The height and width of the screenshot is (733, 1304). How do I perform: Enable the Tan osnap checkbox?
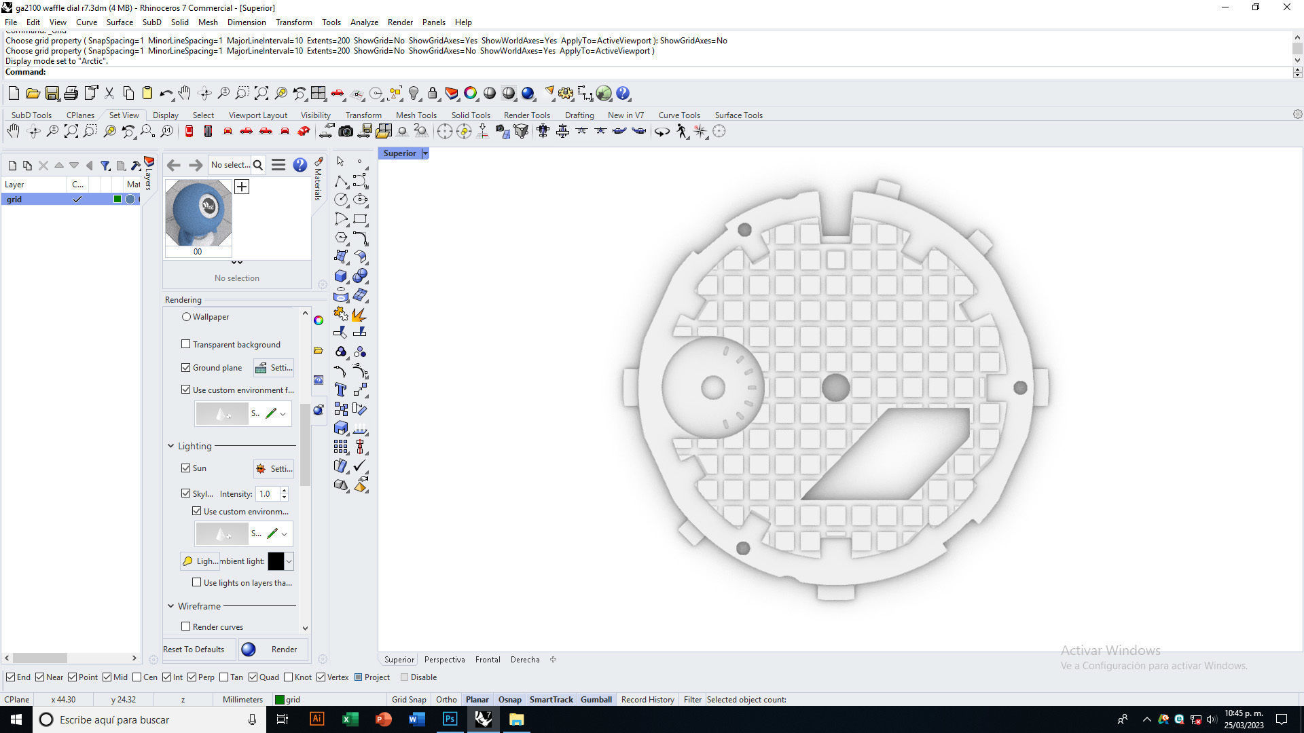(x=223, y=677)
